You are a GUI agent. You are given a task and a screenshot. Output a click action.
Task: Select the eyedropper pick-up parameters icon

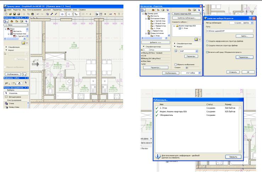pyautogui.click(x=52, y=14)
